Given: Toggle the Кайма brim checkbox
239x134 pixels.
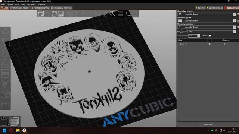Looking at the screenshot, I should tap(210, 36).
